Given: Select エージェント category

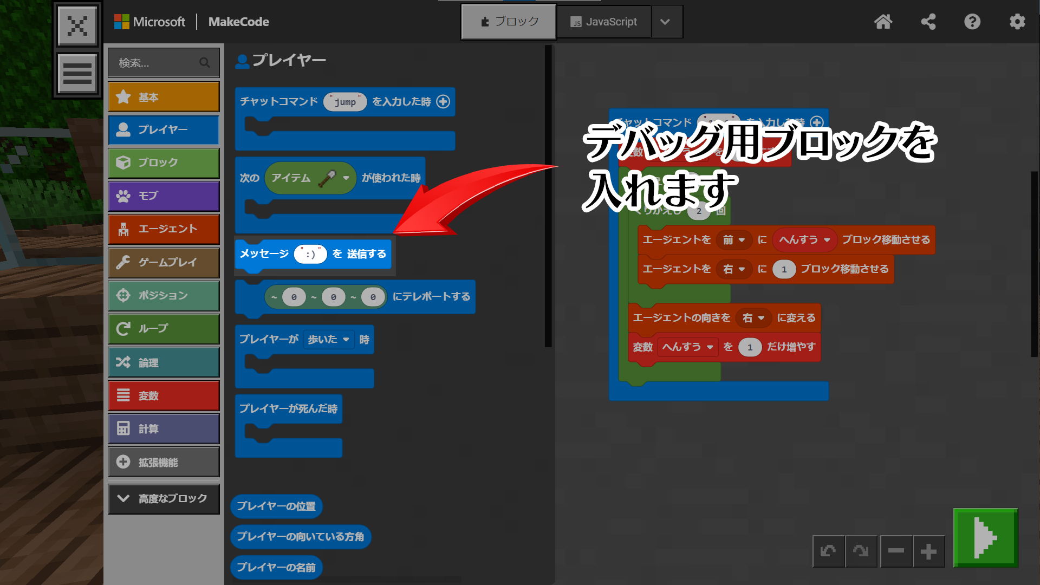Looking at the screenshot, I should coord(164,229).
